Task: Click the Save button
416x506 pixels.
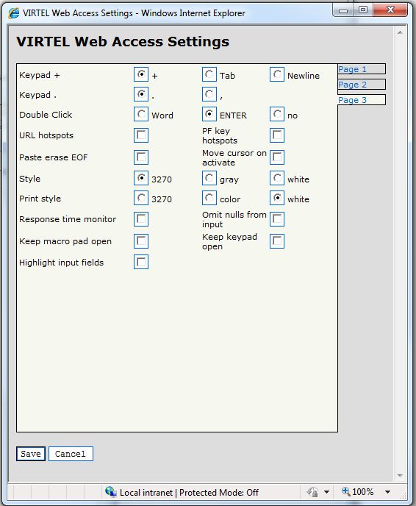Action: [31, 454]
